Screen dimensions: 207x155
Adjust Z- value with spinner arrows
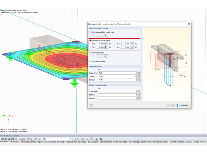(x=131, y=47)
